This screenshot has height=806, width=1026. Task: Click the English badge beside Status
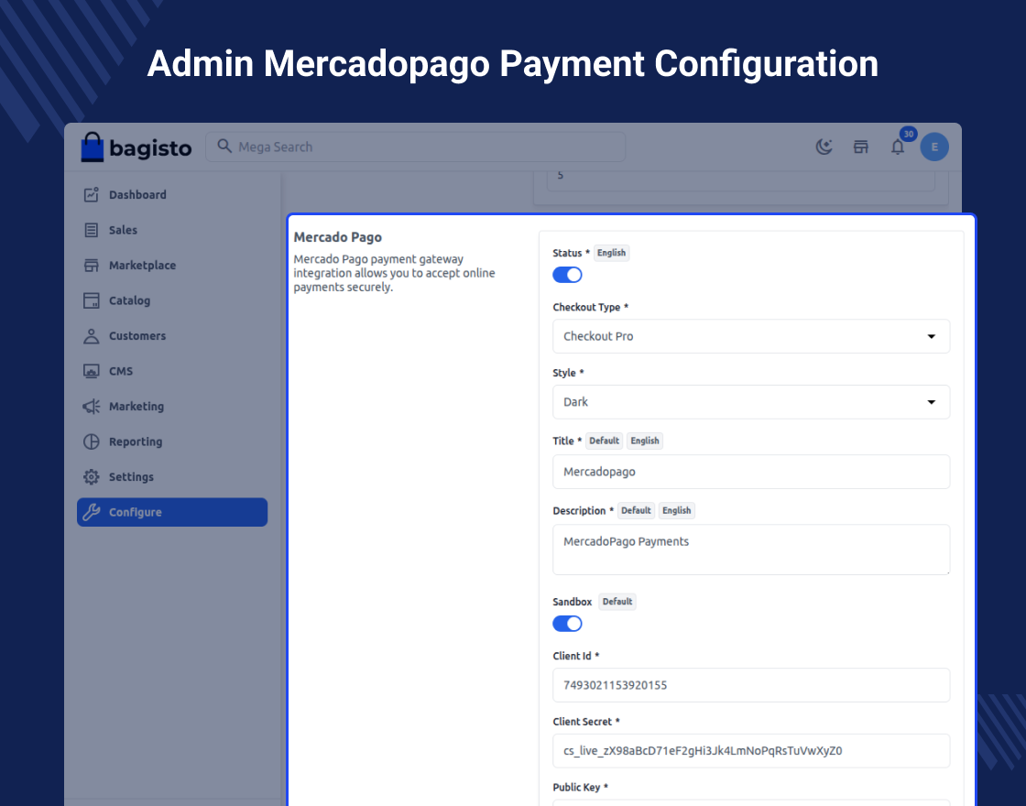pos(611,253)
